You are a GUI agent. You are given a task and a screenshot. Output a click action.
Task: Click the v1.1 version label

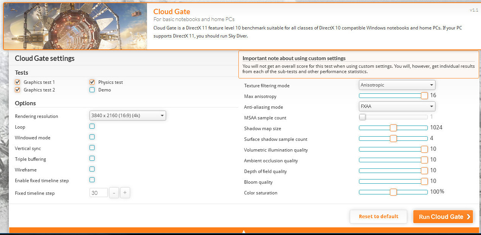pos(474,10)
